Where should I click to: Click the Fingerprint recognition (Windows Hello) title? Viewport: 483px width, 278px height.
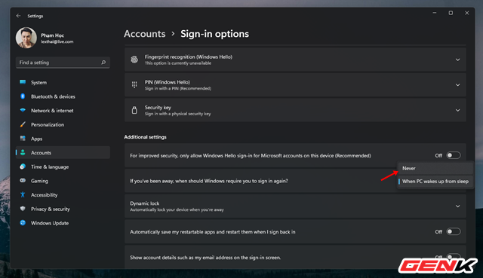tap(189, 57)
